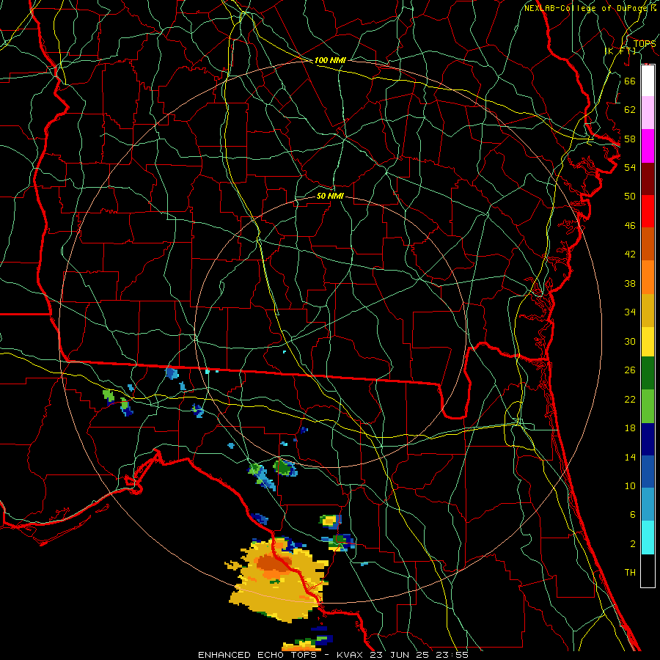This screenshot has width=660, height=660.
Task: Pick the cyan legend swatch
Action: click(x=648, y=538)
